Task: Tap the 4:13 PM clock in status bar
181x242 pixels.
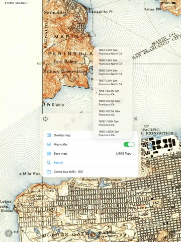Action: 9,3
